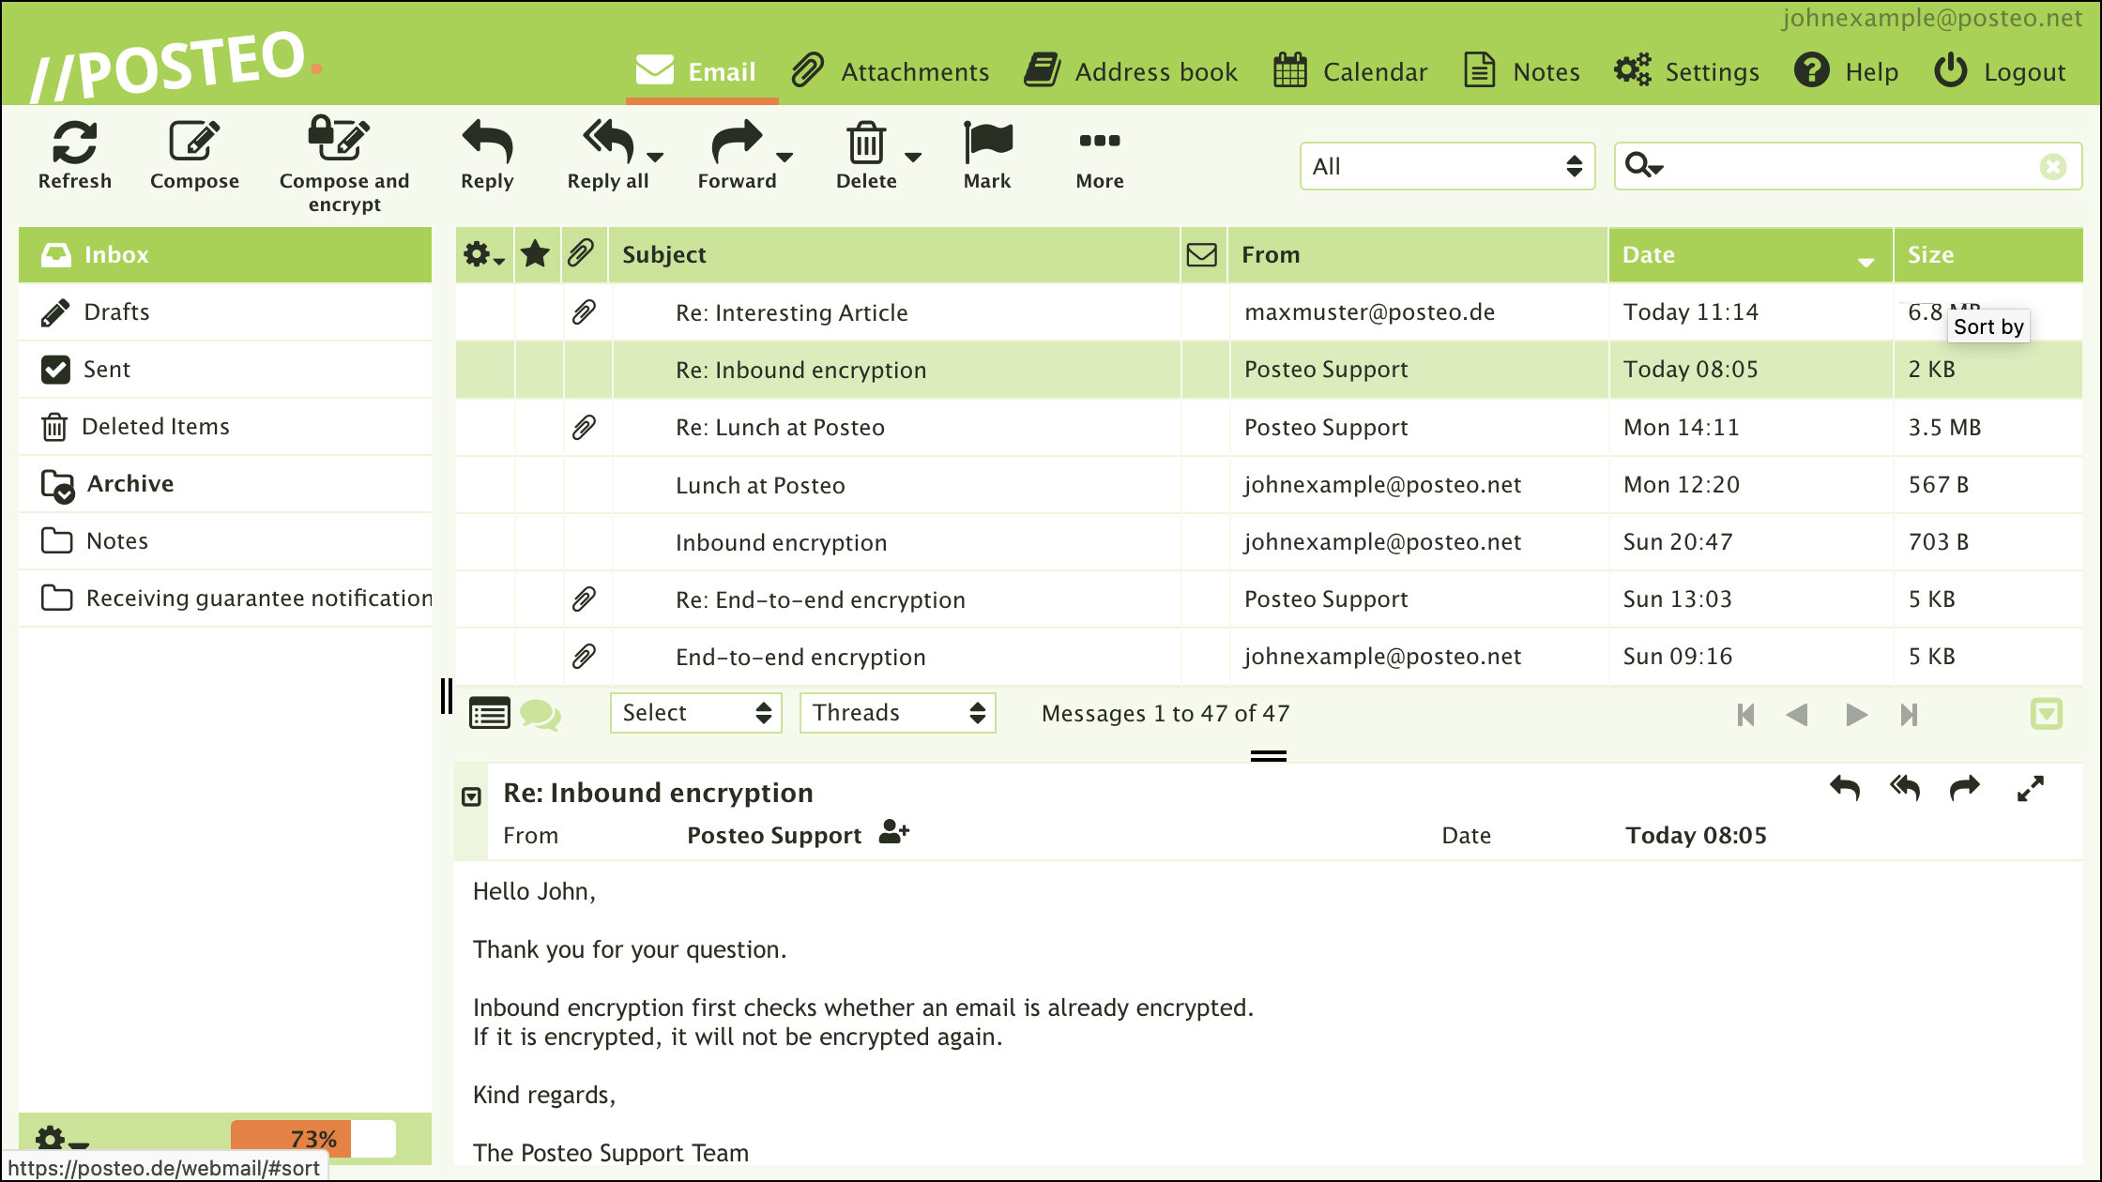Open folder actions gear menu
The width and height of the screenshot is (2102, 1182).
61,1141
